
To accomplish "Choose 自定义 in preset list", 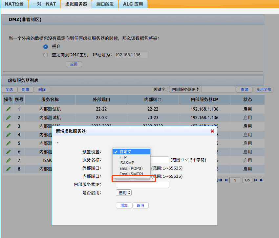I will pyautogui.click(x=132, y=152).
